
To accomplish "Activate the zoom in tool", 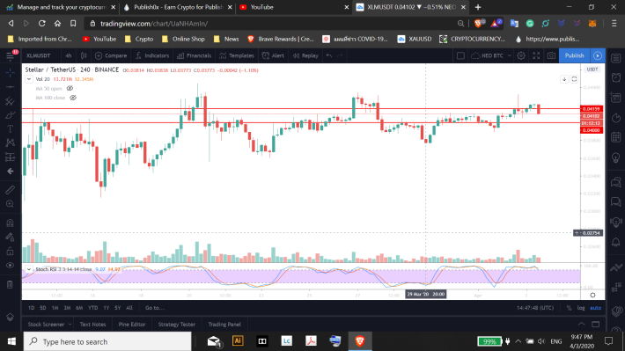I will [x=10, y=204].
